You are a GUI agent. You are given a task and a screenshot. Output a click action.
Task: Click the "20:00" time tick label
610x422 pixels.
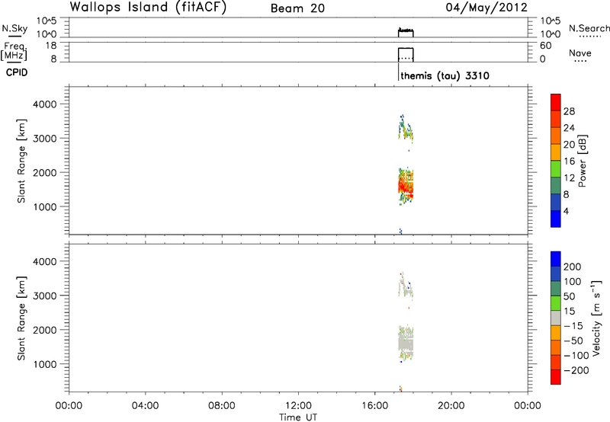(x=451, y=406)
